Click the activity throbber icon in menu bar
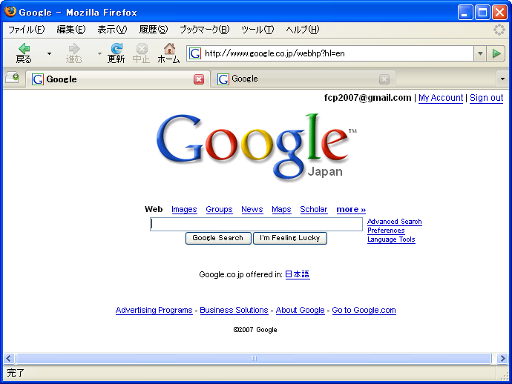 click(499, 30)
